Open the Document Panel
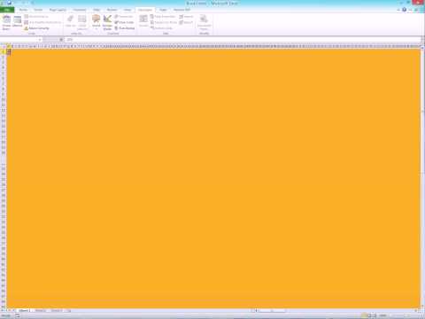The width and height of the screenshot is (425, 319). click(204, 22)
